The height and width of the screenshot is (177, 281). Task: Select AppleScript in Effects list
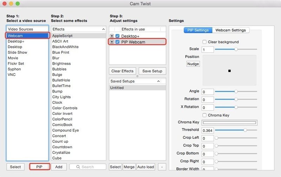click(79, 36)
